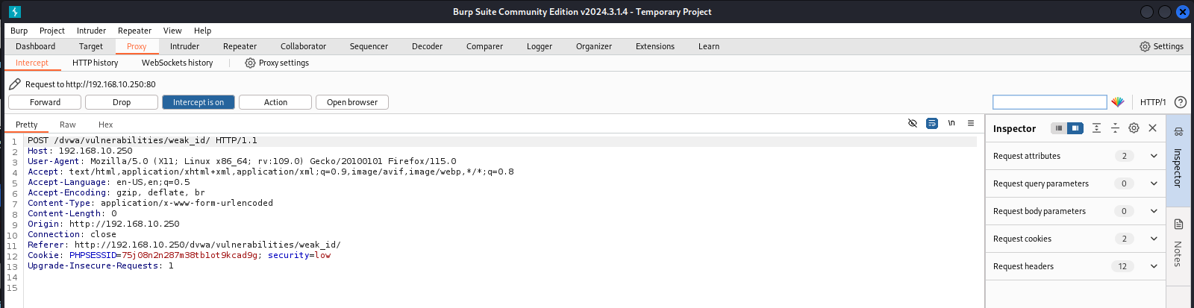Click the pencil edit-target icon beside Request to
1194x308 pixels.
(x=14, y=84)
